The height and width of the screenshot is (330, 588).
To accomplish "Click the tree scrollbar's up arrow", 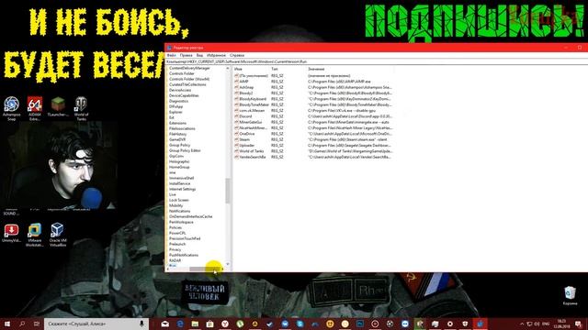I will point(227,69).
